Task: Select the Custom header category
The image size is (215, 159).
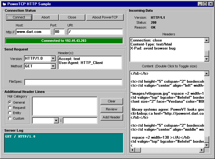Action: coord(16,118)
